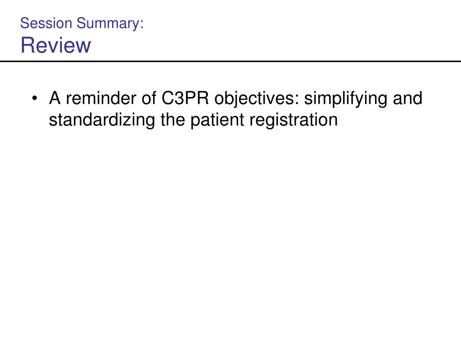Click the blank space right of "Review"

[x=270, y=45]
